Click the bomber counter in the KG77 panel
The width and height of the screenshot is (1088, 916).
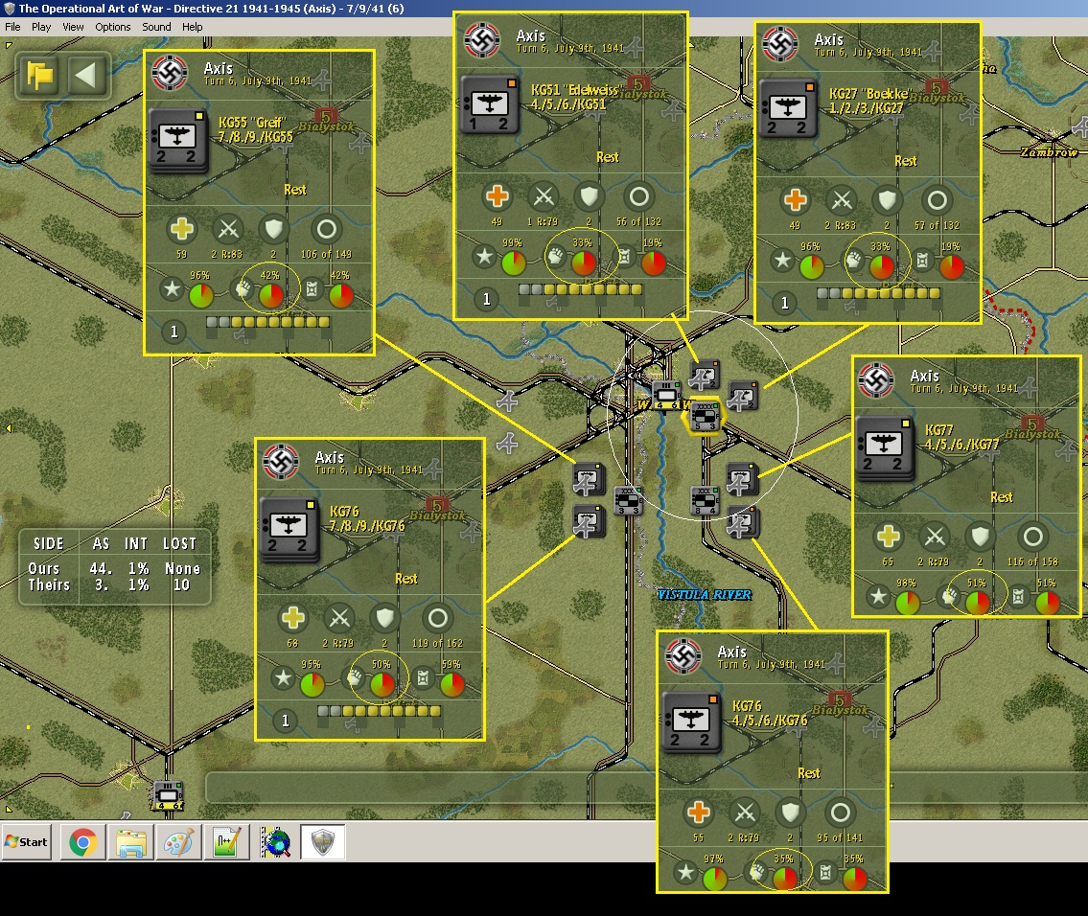click(x=885, y=448)
